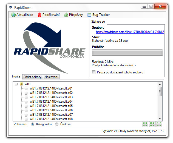
Task: Open Poděkování with the red ribbon icon
Action: (49, 15)
